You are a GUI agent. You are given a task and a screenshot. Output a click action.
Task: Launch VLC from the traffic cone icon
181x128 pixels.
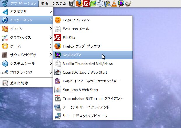(114, 3)
